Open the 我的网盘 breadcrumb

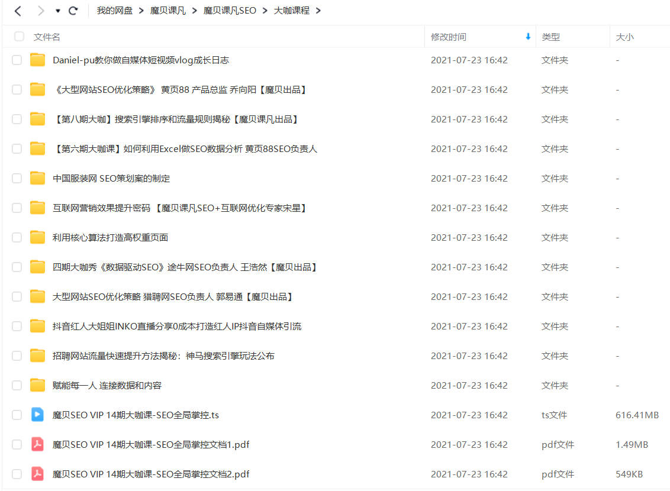[x=114, y=11]
